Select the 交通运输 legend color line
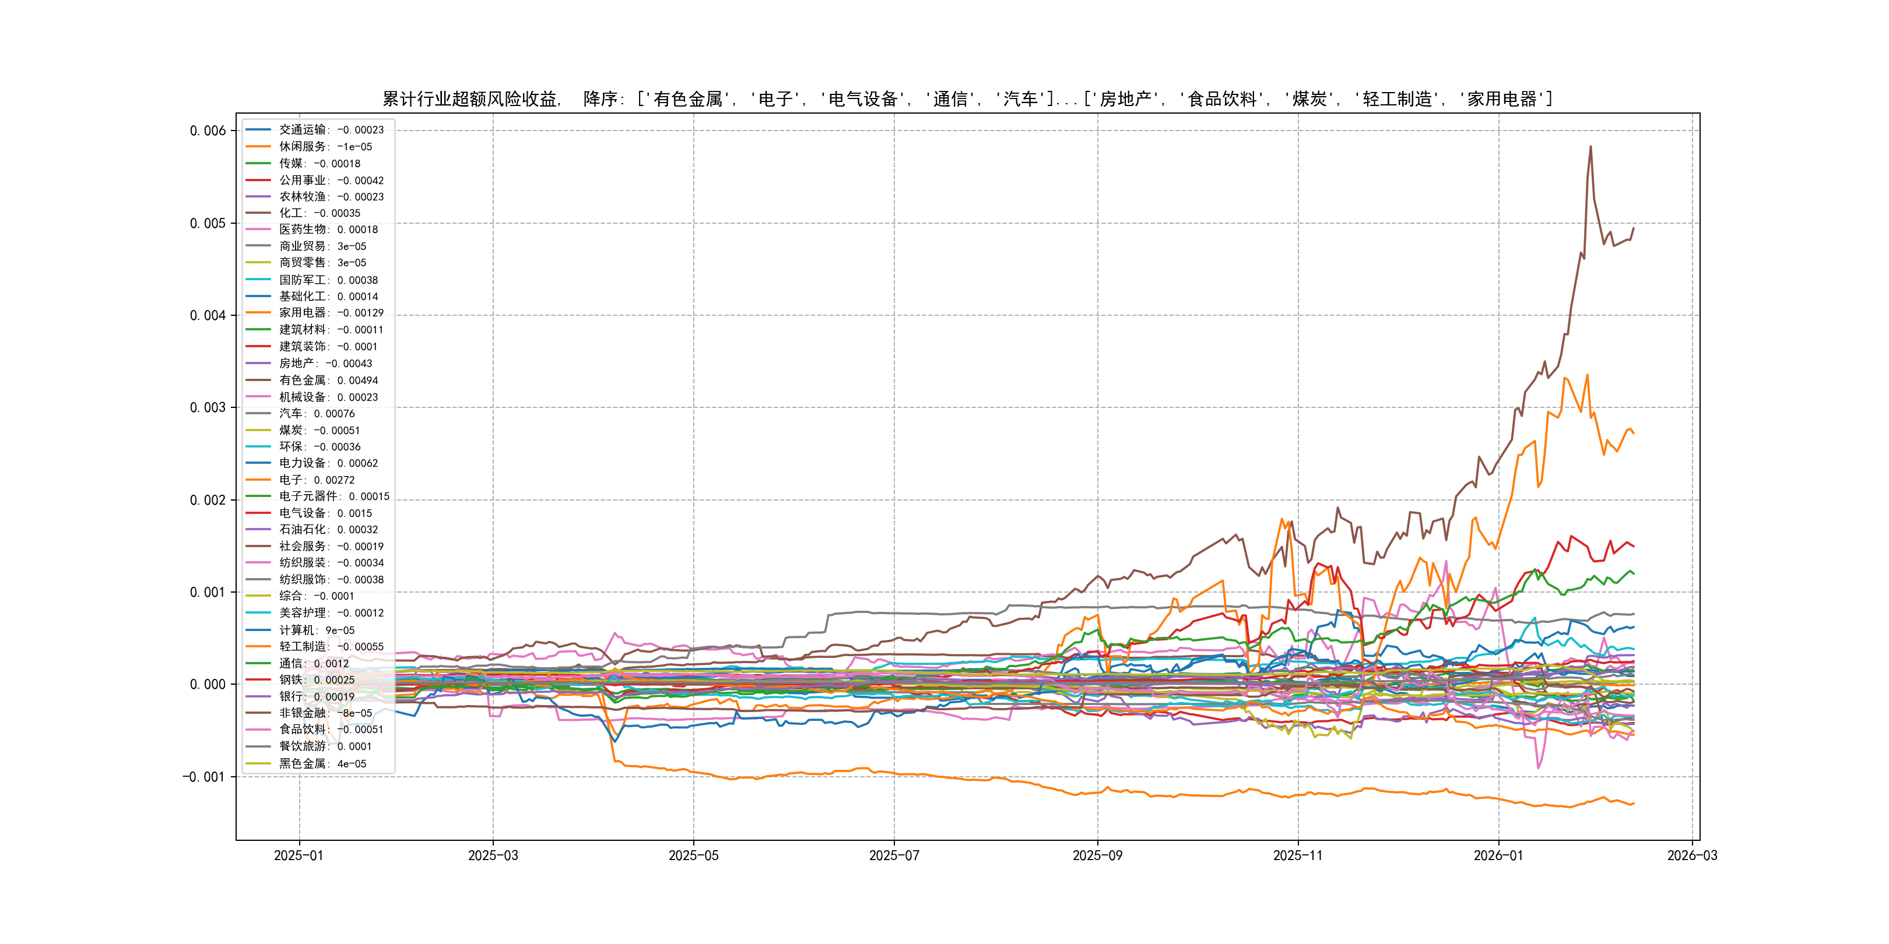The height and width of the screenshot is (944, 1889). pos(258,130)
